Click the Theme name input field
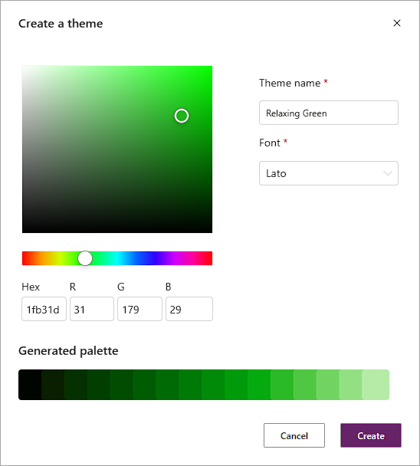 329,113
